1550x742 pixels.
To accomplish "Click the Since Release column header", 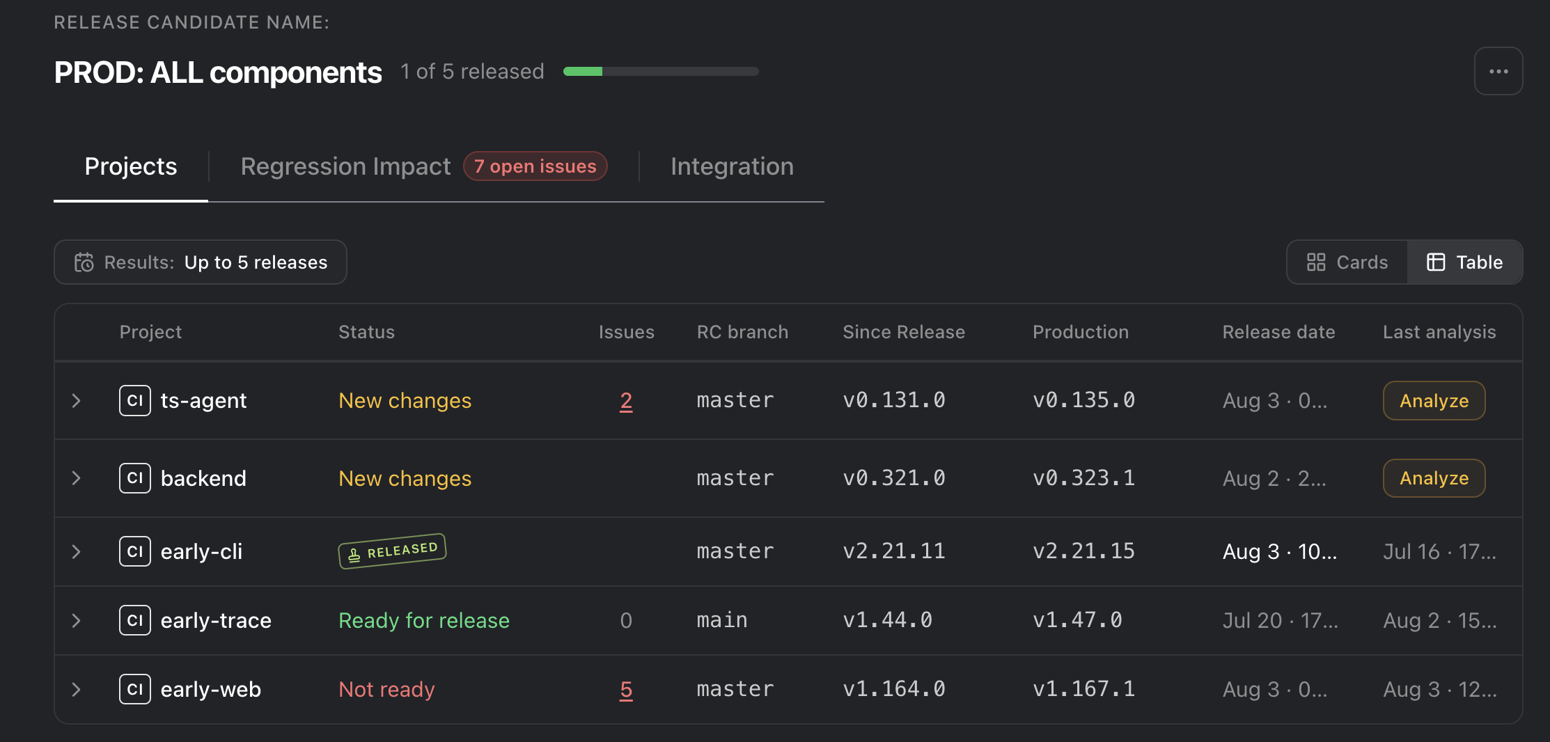I will pyautogui.click(x=904, y=332).
